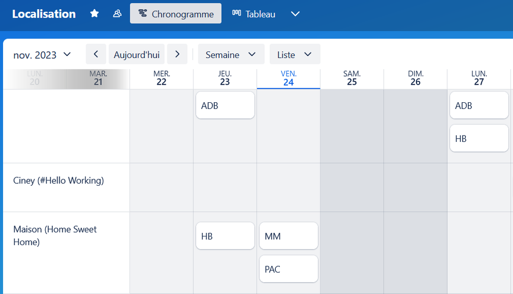
Task: Star the Localisation board
Action: pos(94,13)
